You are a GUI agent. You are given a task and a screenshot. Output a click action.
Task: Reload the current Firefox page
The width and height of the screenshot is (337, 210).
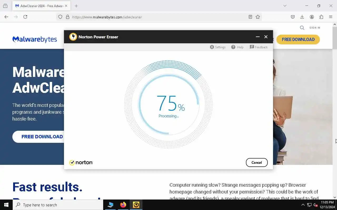pyautogui.click(x=25, y=17)
